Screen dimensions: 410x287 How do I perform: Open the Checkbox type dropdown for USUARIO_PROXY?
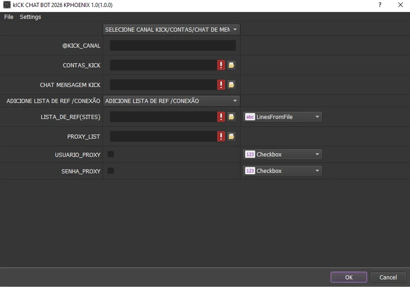pyautogui.click(x=282, y=154)
